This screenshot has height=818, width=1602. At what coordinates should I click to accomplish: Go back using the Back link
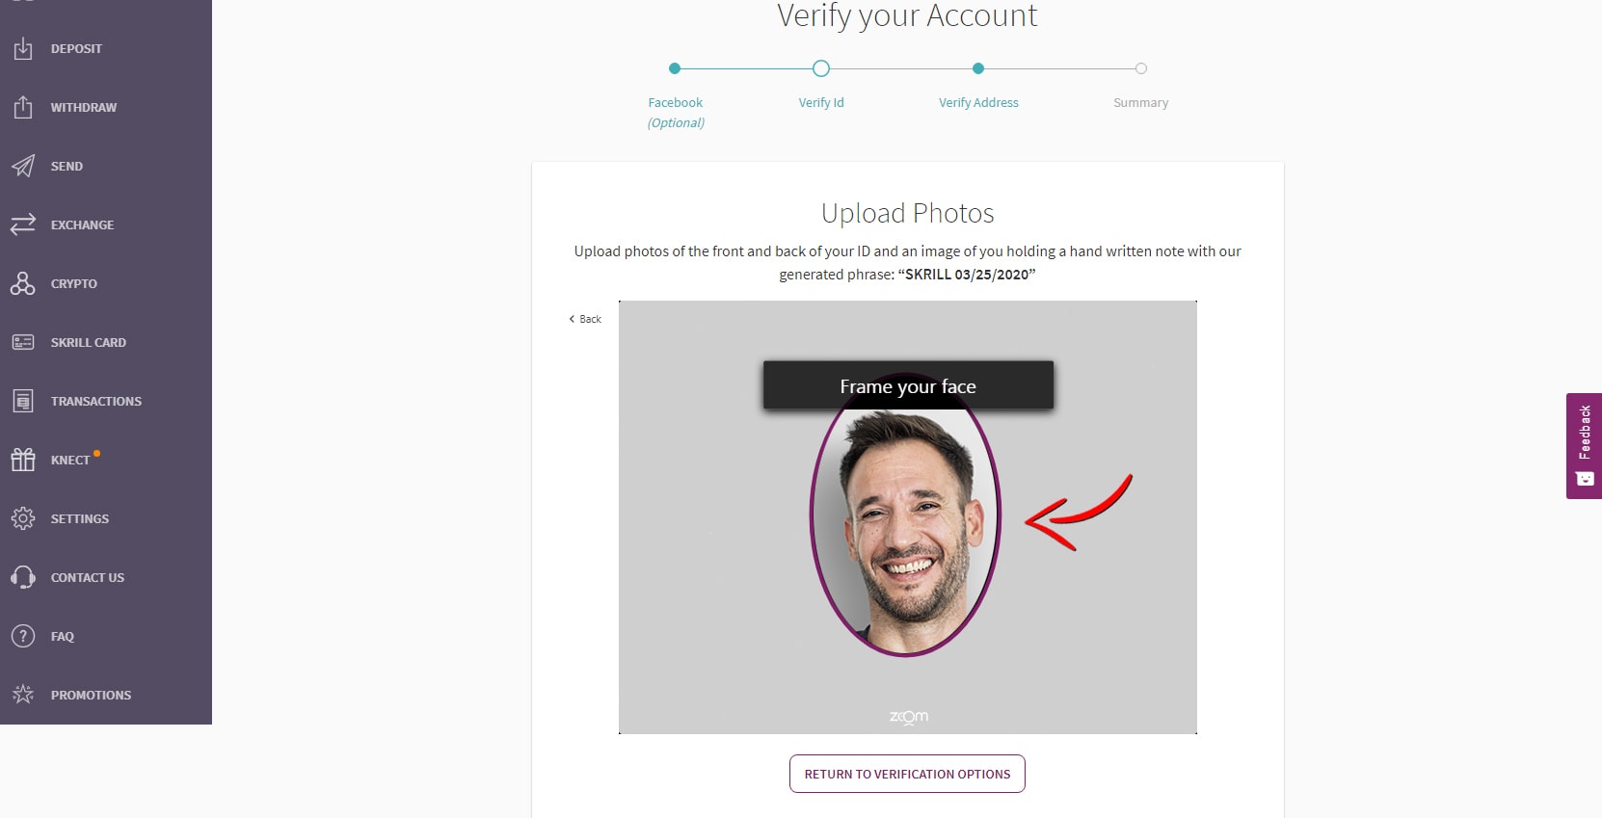point(586,319)
